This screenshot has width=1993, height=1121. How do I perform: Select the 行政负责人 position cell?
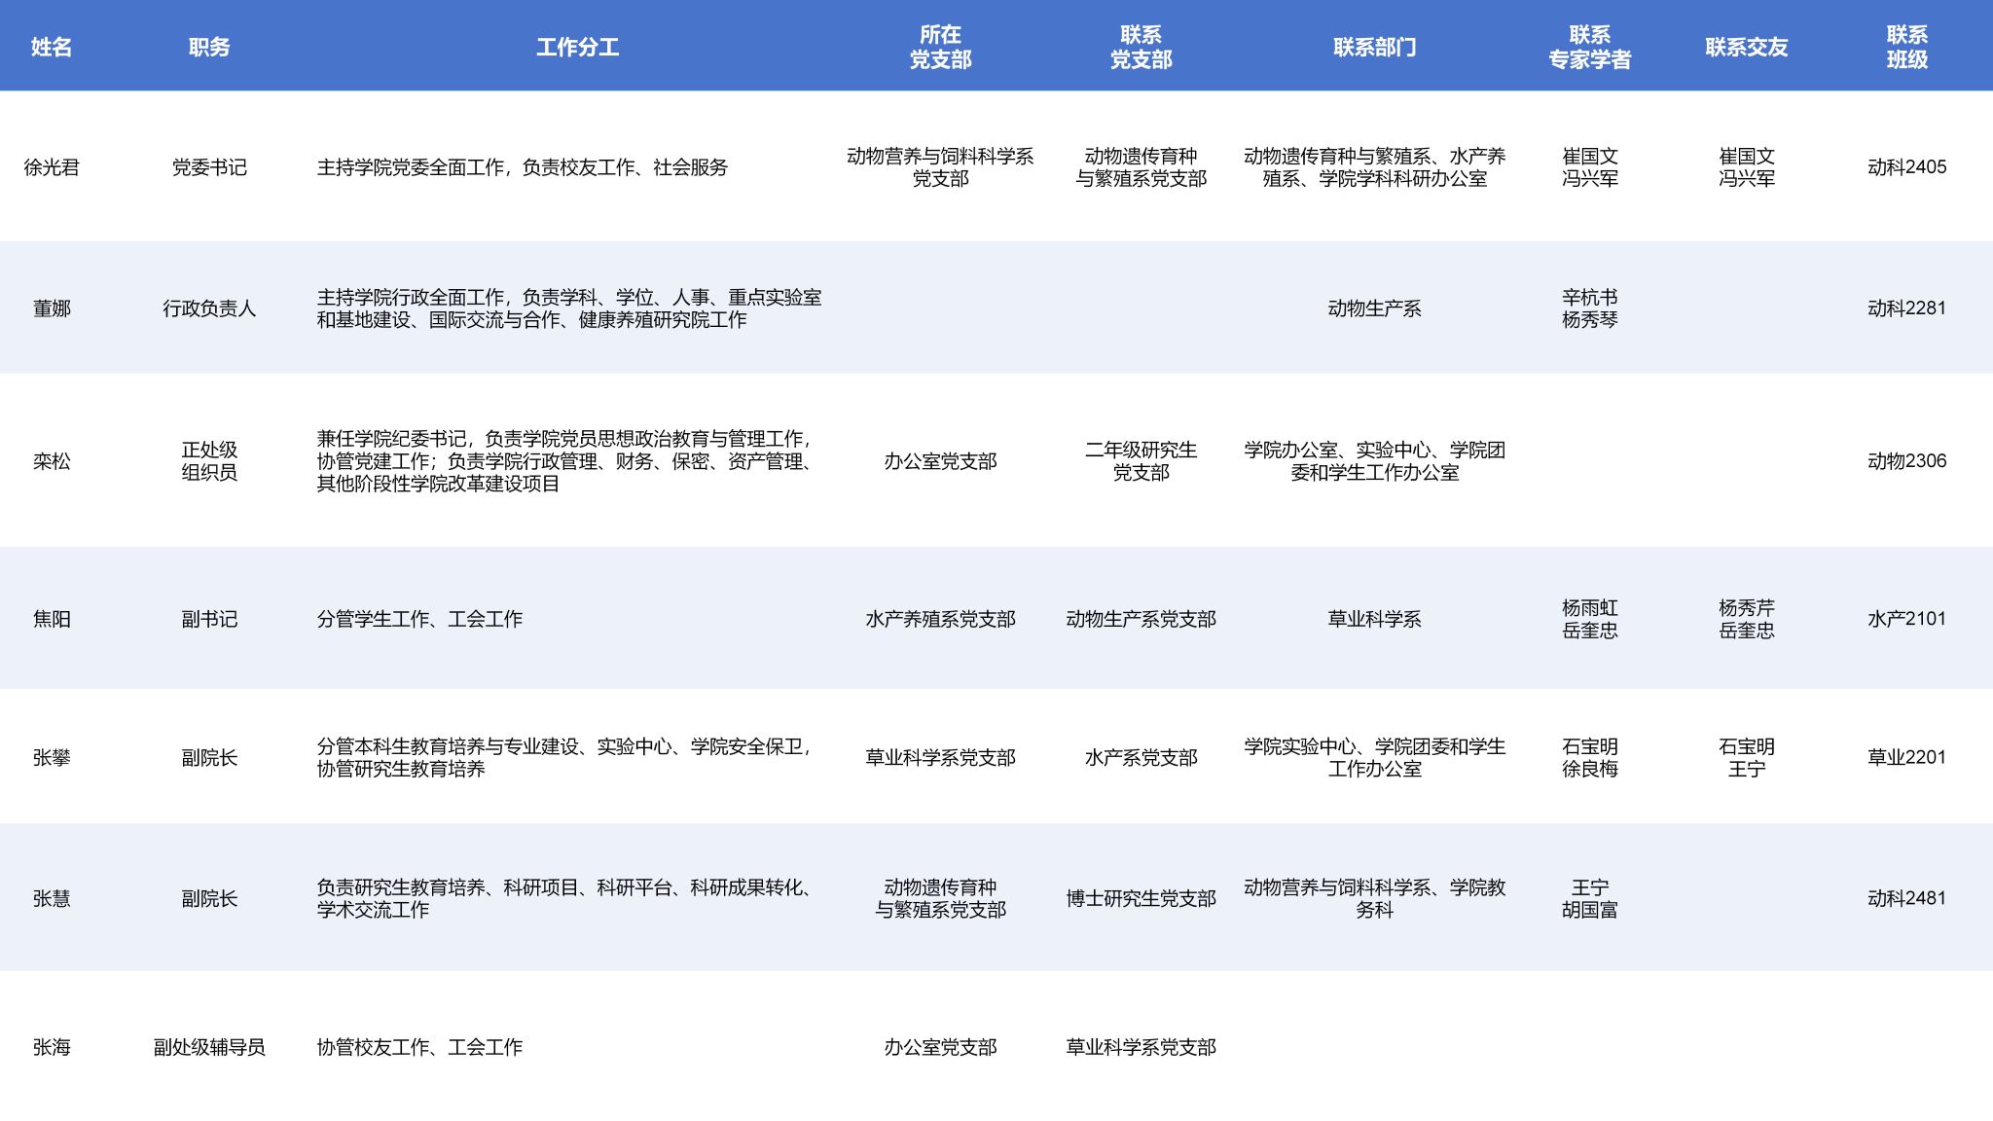click(x=209, y=308)
